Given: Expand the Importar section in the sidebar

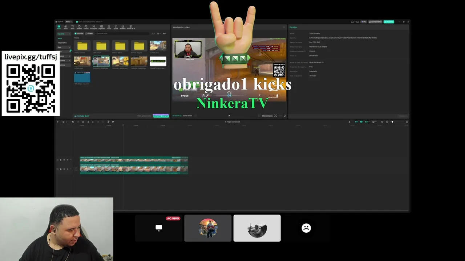Looking at the screenshot, I should pyautogui.click(x=64, y=34).
